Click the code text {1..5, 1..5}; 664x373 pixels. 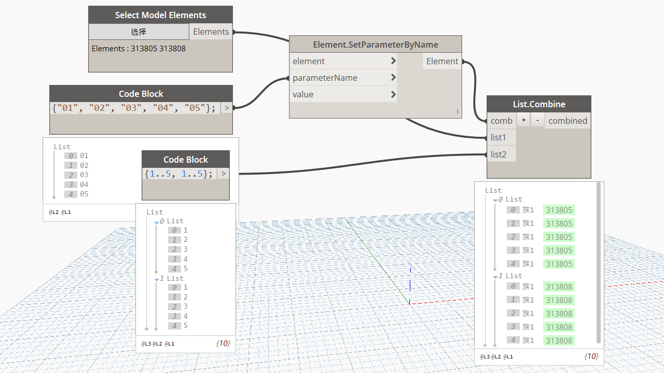coord(178,174)
